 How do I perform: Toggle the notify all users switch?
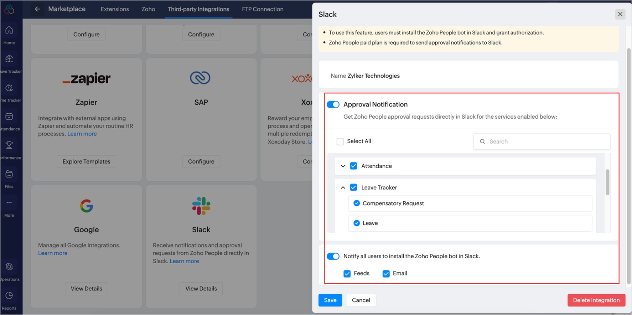[333, 256]
